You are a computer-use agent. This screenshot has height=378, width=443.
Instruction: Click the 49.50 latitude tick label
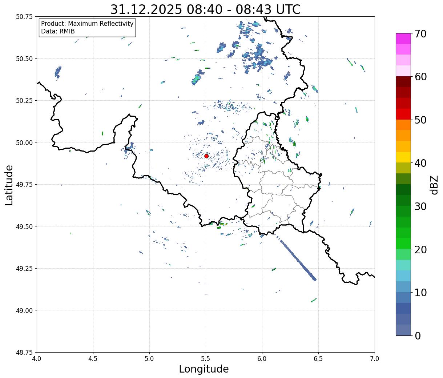click(x=24, y=226)
